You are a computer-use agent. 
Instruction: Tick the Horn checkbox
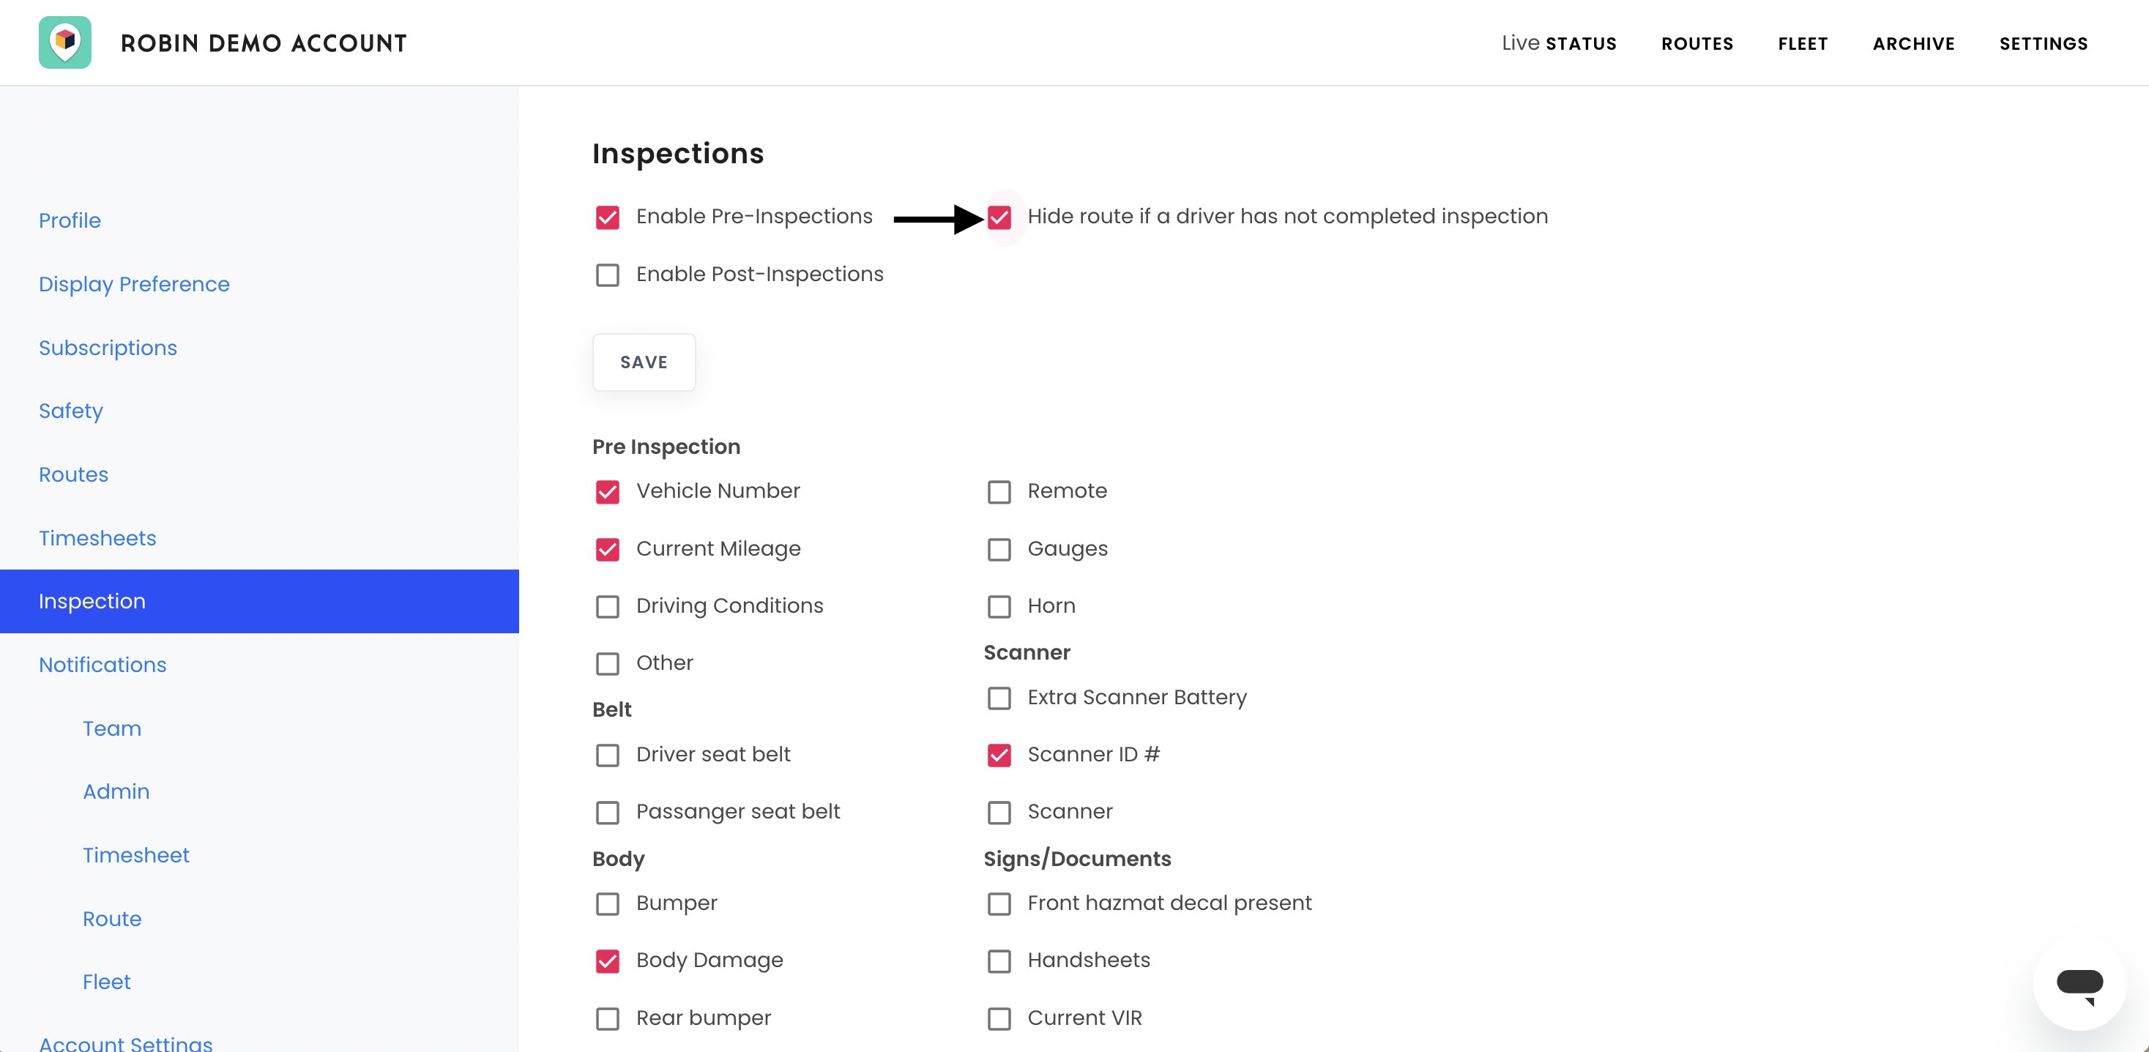999,606
